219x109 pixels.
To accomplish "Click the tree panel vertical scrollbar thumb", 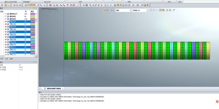I will click(36, 20).
